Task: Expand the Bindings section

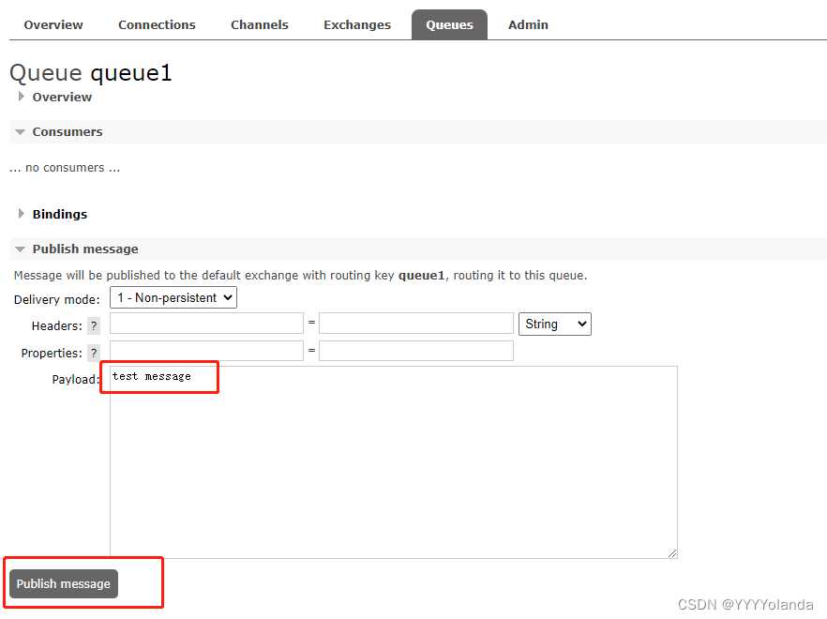Action: [x=60, y=214]
